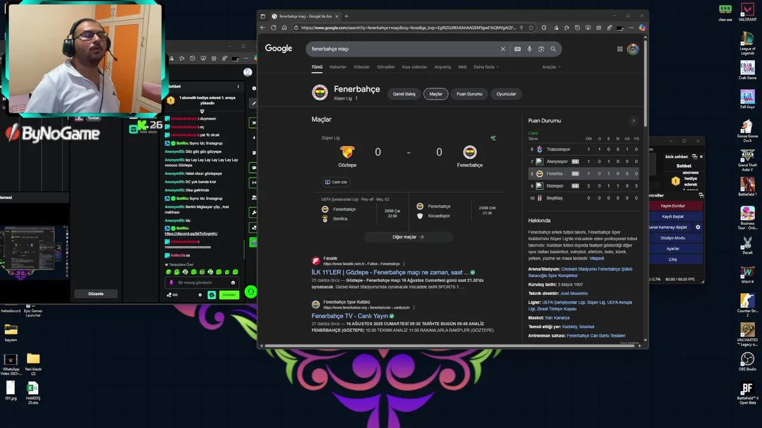This screenshot has height=428, width=762.
Task: Click the Düzenle button
Action: pos(96,294)
